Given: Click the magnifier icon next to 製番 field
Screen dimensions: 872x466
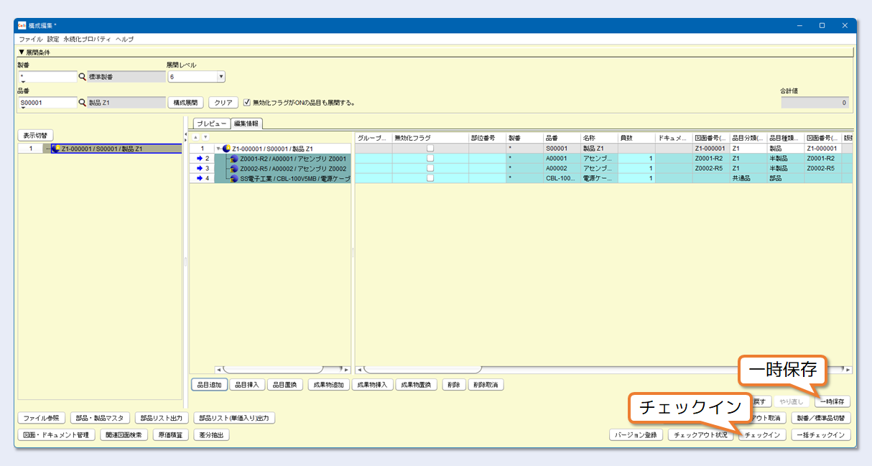Looking at the screenshot, I should click(x=82, y=77).
